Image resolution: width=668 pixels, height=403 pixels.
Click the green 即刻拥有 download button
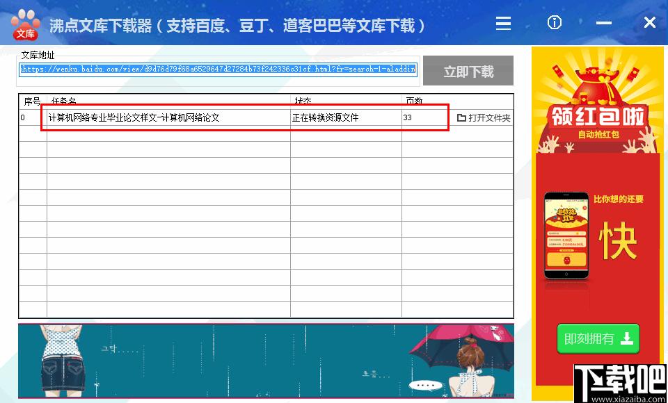[598, 339]
